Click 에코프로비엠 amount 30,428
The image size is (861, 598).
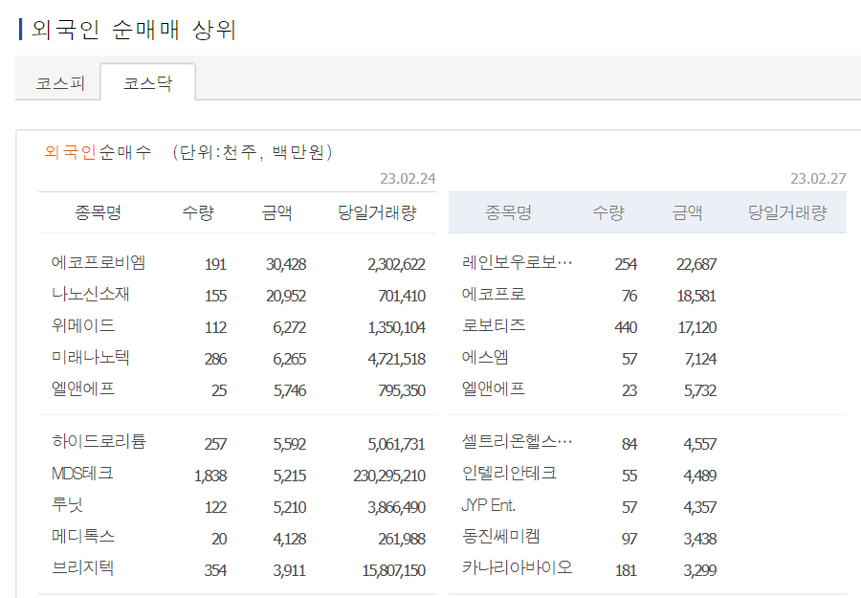pyautogui.click(x=286, y=265)
